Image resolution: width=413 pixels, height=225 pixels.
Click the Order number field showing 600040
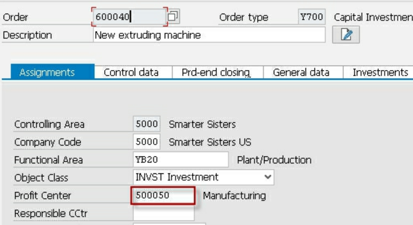(x=129, y=17)
